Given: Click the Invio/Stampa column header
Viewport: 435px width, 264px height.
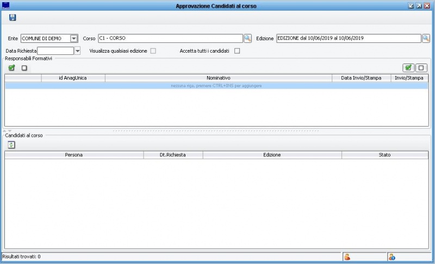Looking at the screenshot, I should click(409, 78).
